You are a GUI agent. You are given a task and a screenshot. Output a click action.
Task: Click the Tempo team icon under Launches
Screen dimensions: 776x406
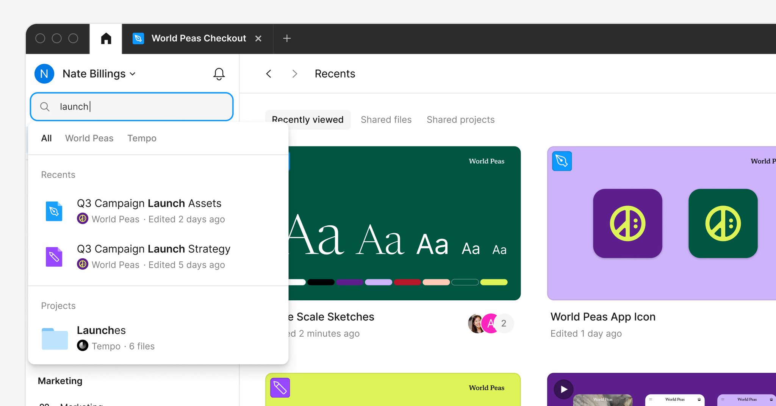click(x=83, y=346)
